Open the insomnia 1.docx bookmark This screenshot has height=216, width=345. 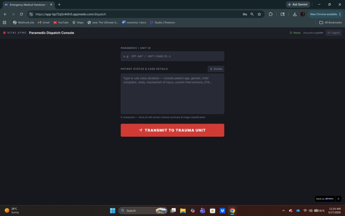click(x=134, y=22)
